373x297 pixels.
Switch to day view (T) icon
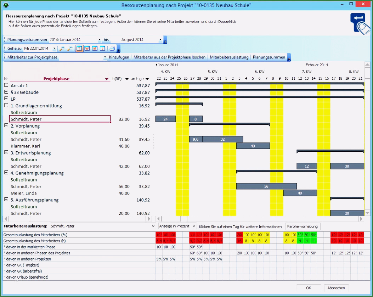pos(79,49)
